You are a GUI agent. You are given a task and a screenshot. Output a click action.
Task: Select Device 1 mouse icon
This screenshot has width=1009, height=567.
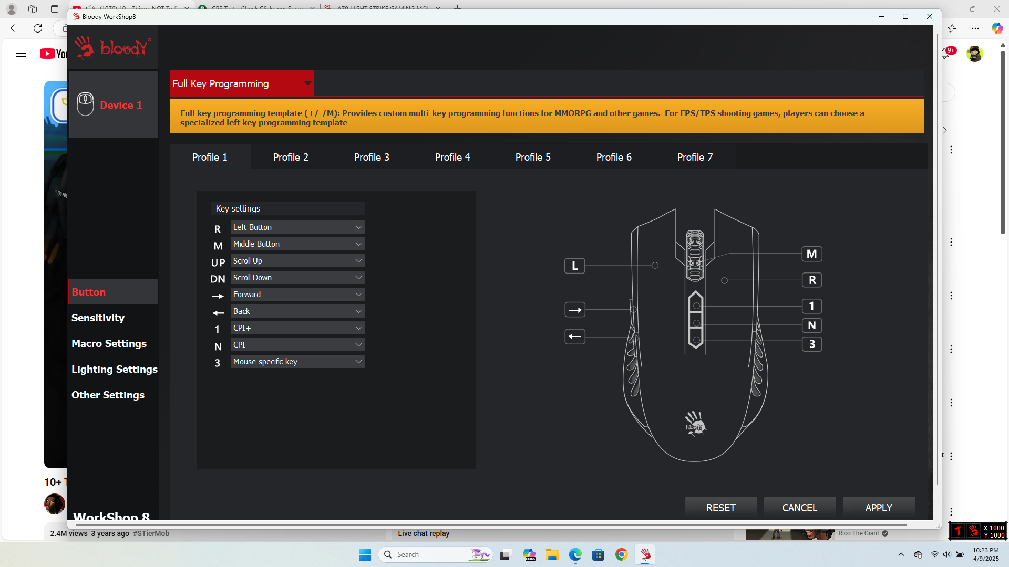pyautogui.click(x=85, y=104)
